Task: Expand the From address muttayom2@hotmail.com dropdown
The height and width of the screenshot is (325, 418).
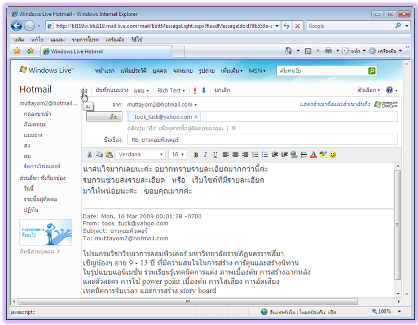Action: click(x=196, y=105)
